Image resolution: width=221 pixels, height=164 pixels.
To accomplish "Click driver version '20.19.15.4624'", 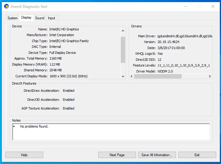I will pos(168,42).
